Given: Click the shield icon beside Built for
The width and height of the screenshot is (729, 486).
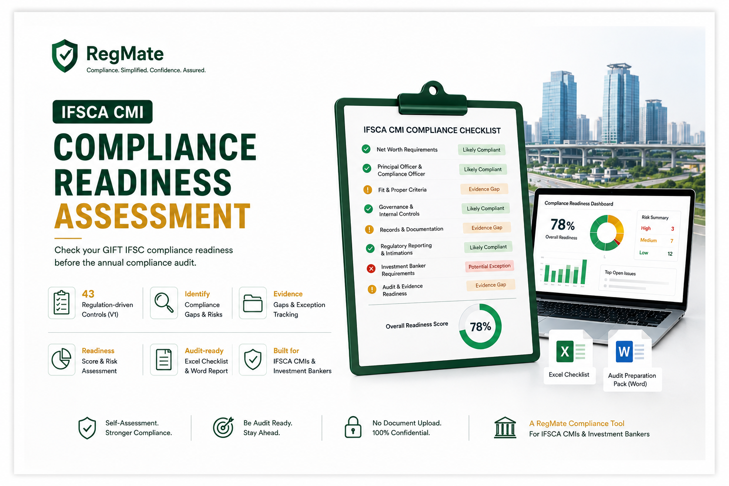Looking at the screenshot, I should click(252, 360).
